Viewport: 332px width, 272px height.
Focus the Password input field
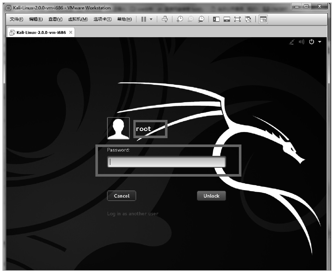pos(167,162)
